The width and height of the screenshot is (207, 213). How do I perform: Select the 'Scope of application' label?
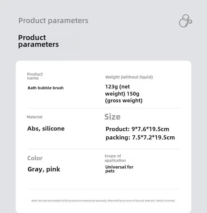[115, 158]
